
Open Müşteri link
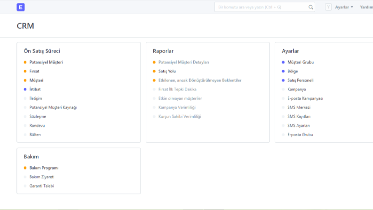pyautogui.click(x=36, y=80)
